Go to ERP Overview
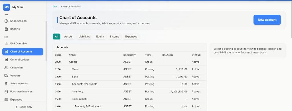 click(23, 43)
